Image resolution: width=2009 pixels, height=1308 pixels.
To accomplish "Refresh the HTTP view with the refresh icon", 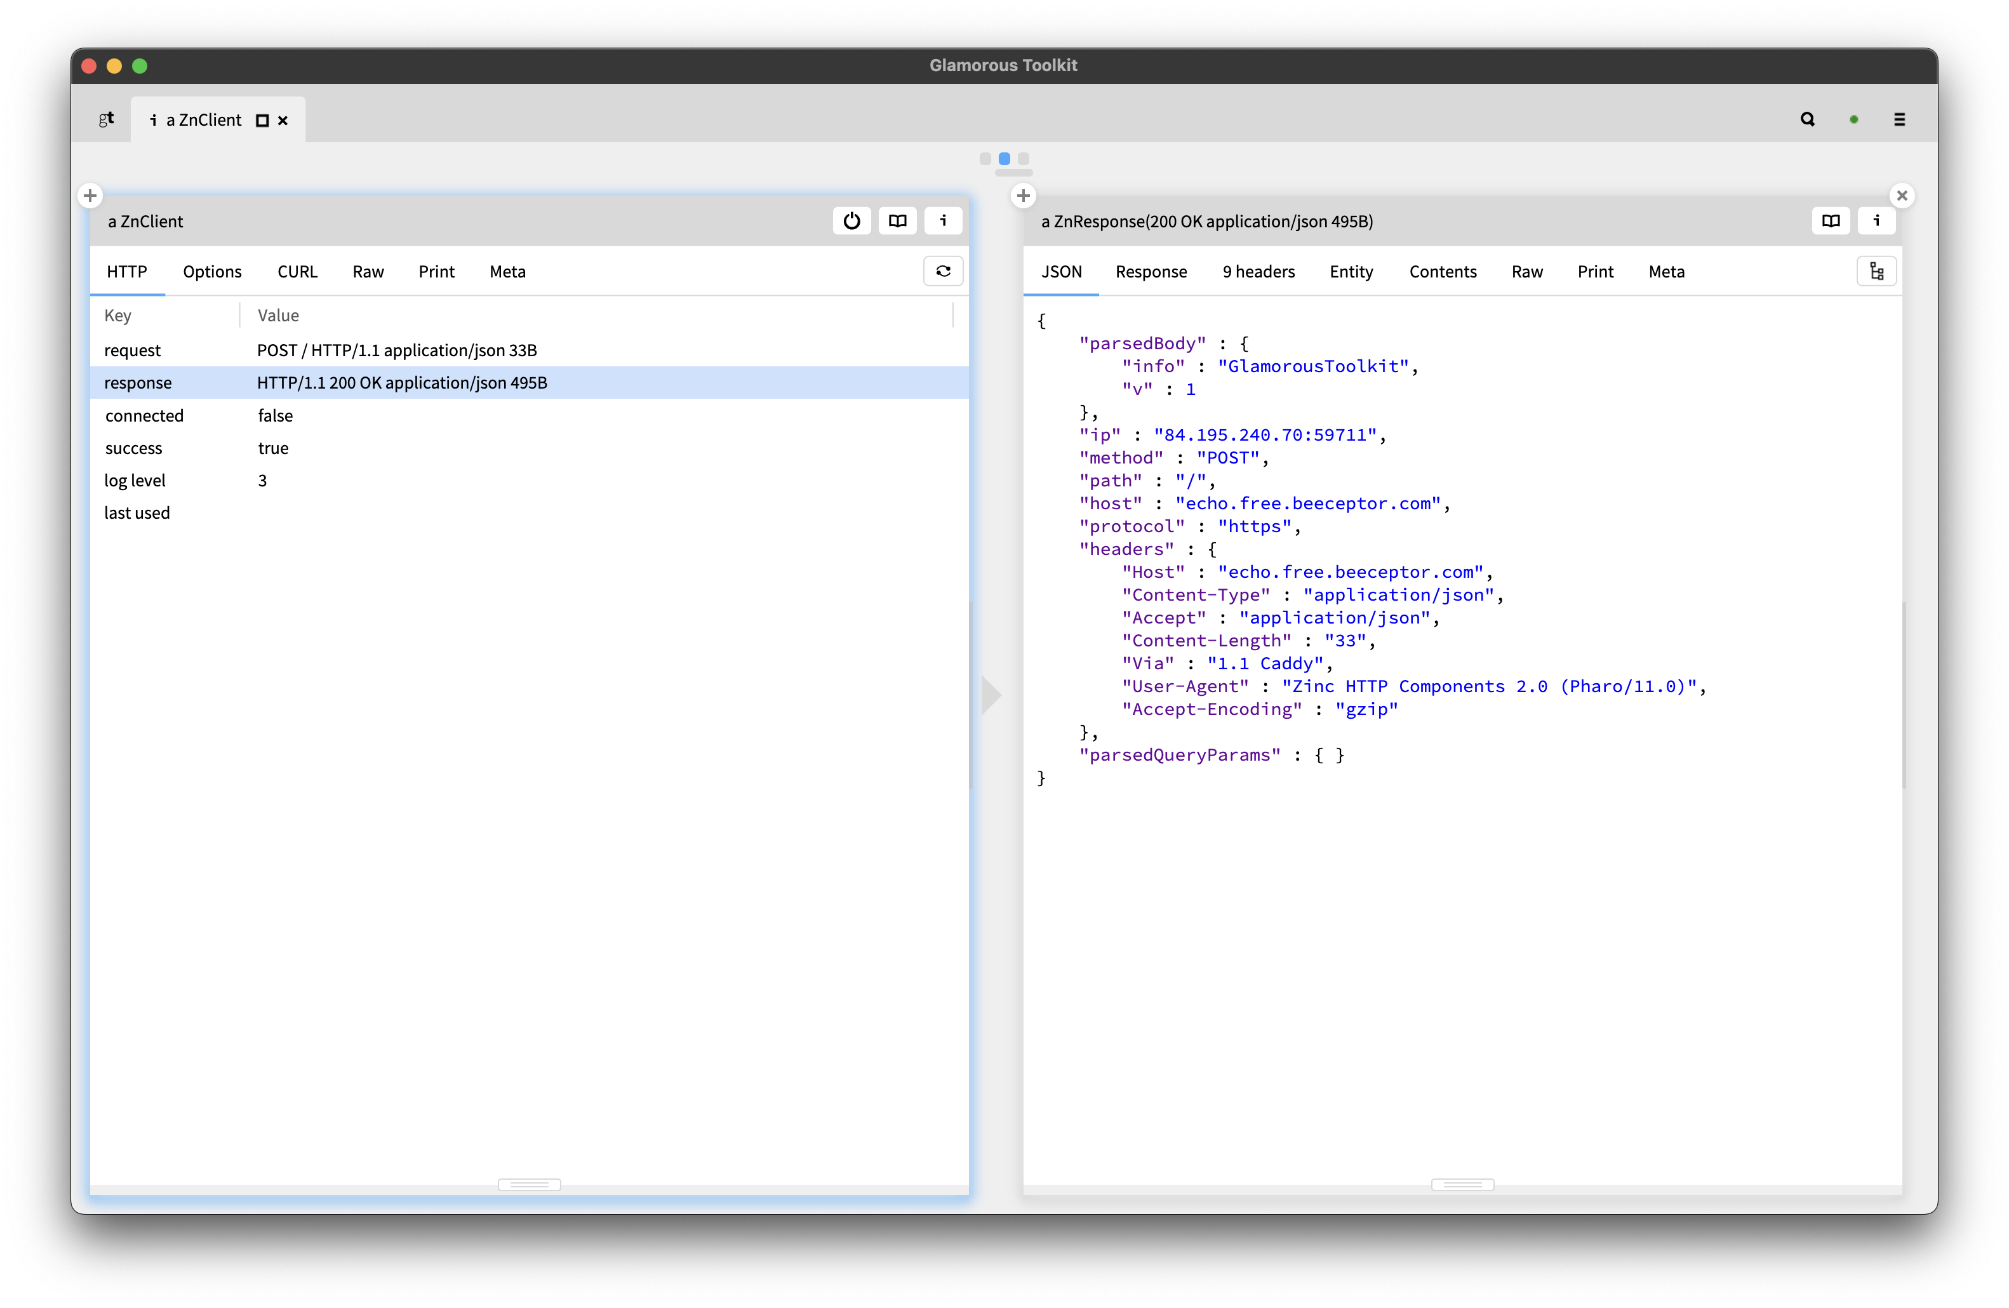I will click(x=943, y=271).
